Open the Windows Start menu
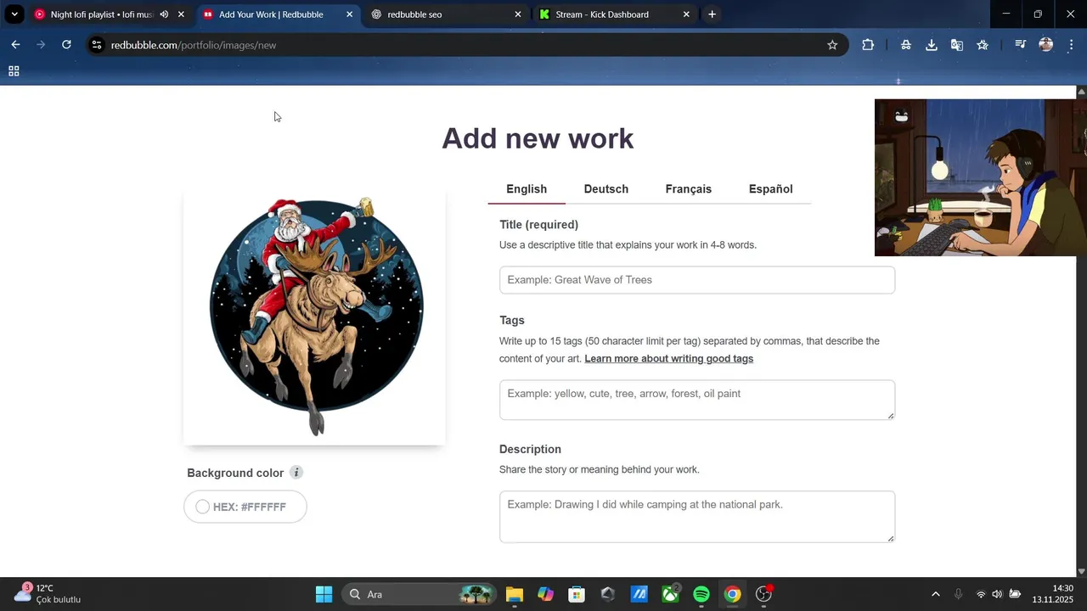1087x611 pixels. (324, 594)
